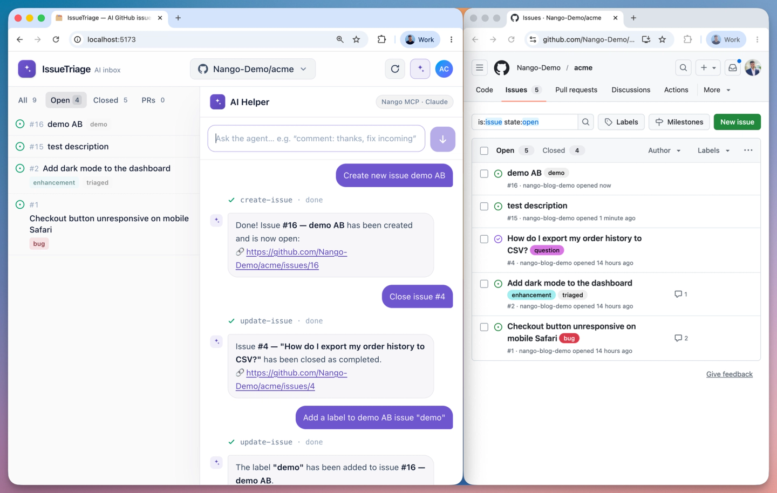Viewport: 777px width, 493px height.
Task: Switch to the PRs 0 tab
Action: (x=153, y=100)
